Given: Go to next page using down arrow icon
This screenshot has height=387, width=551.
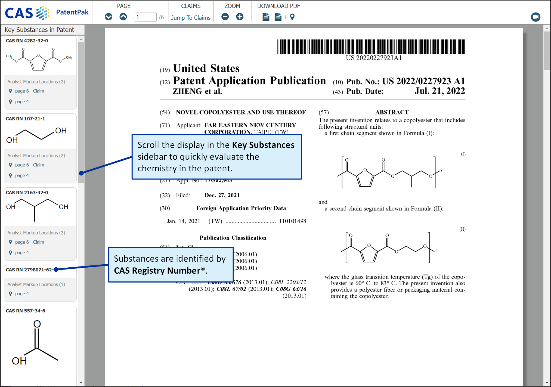Looking at the screenshot, I should [109, 17].
